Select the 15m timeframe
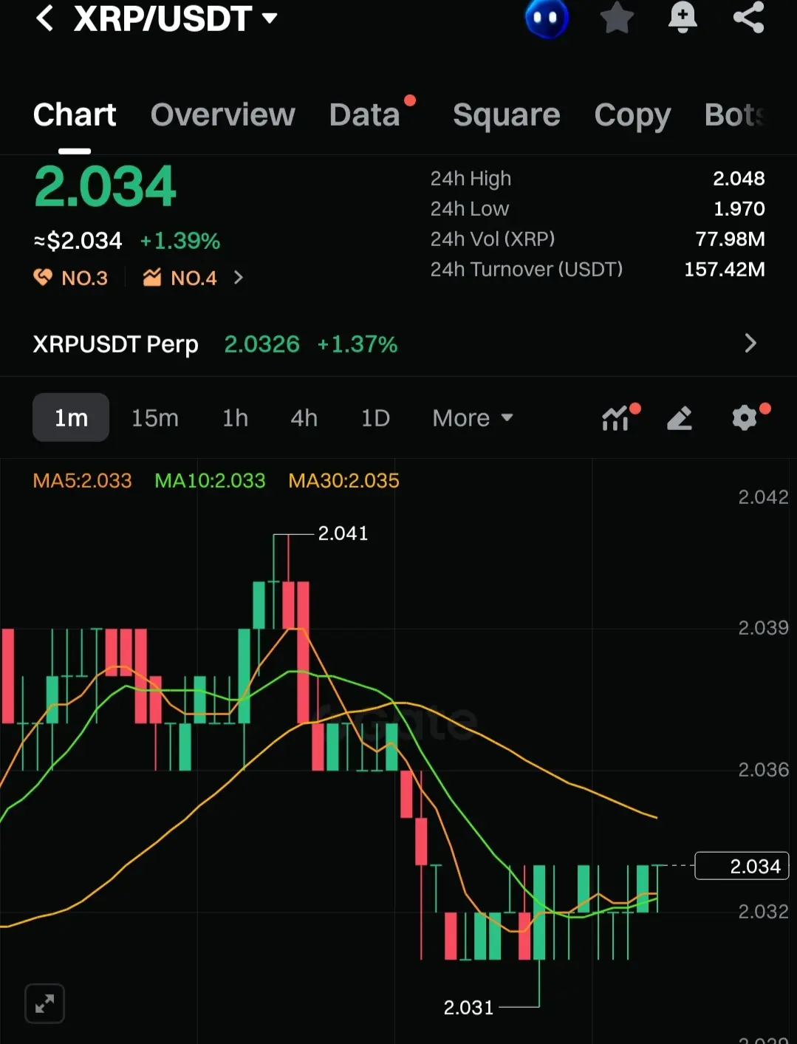This screenshot has height=1044, width=797. point(155,418)
